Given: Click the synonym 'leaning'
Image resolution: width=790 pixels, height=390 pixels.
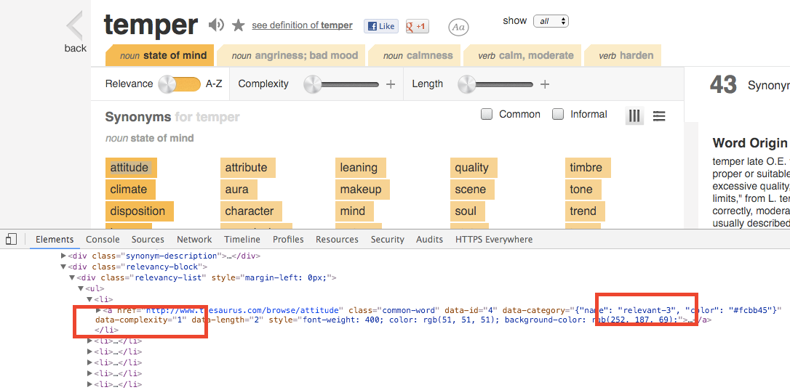Looking at the screenshot, I should pos(360,168).
